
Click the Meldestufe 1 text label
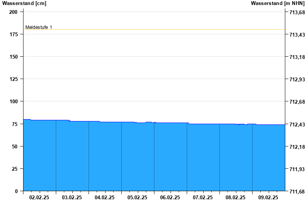point(38,27)
